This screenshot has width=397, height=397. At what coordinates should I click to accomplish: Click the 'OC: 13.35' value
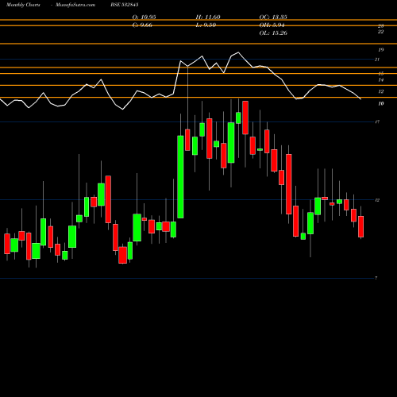(273, 17)
